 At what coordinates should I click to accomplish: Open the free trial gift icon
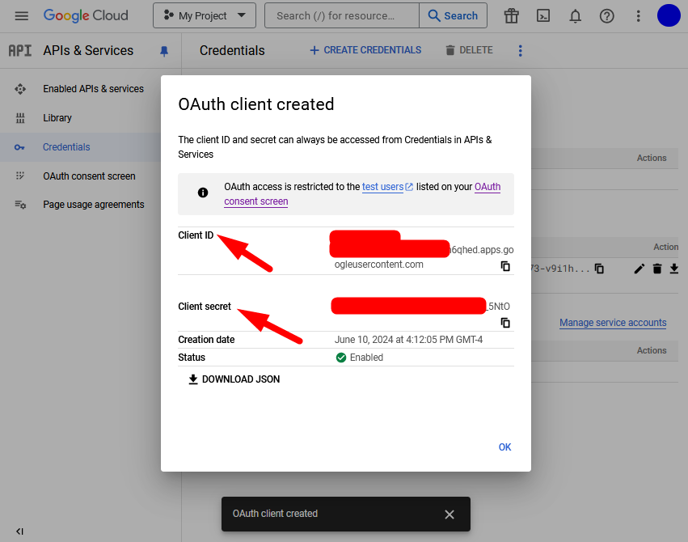(x=511, y=16)
